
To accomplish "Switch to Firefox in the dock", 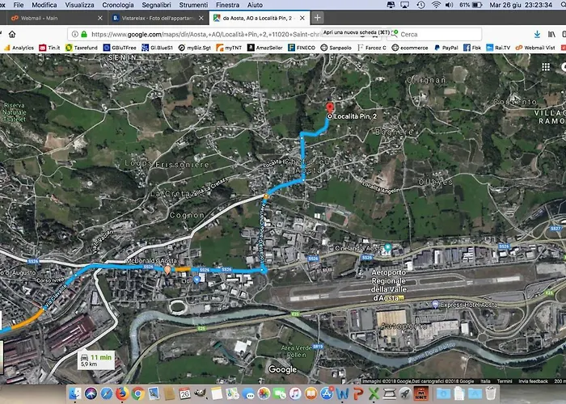I will click(x=122, y=393).
